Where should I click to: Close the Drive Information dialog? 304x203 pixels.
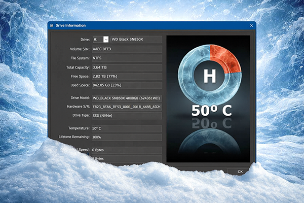point(251,25)
